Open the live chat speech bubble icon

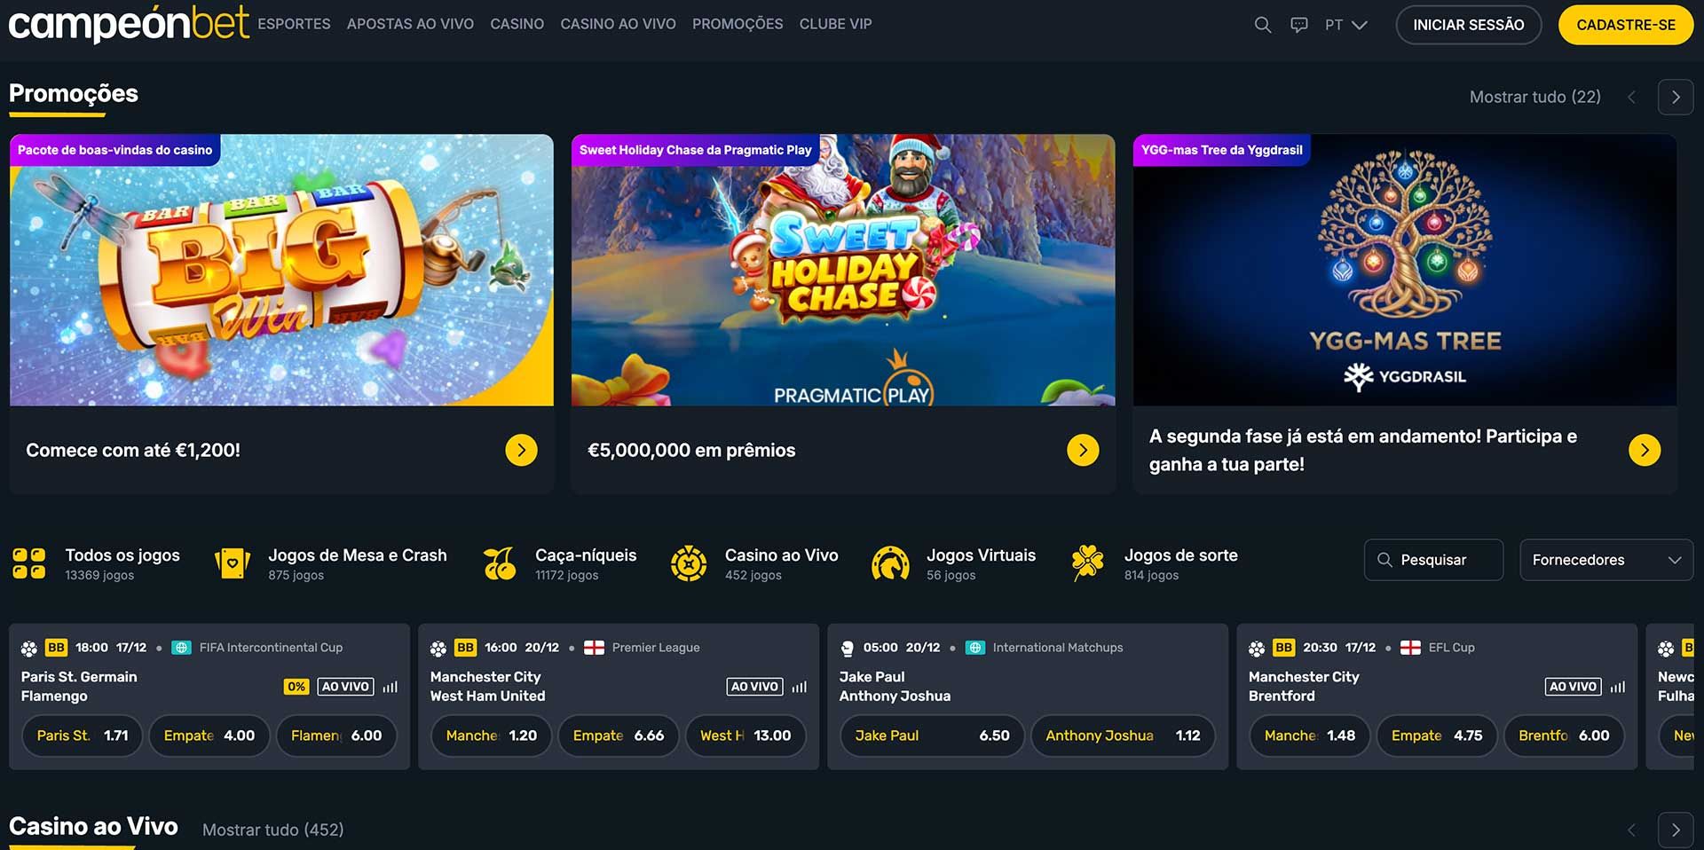coord(1299,25)
